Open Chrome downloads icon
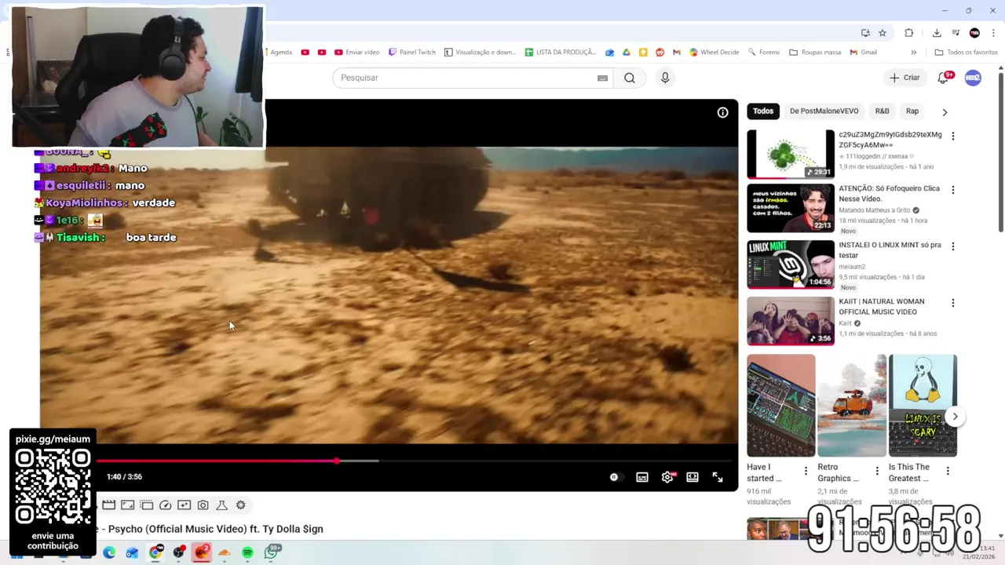This screenshot has width=1005, height=565. [x=937, y=33]
